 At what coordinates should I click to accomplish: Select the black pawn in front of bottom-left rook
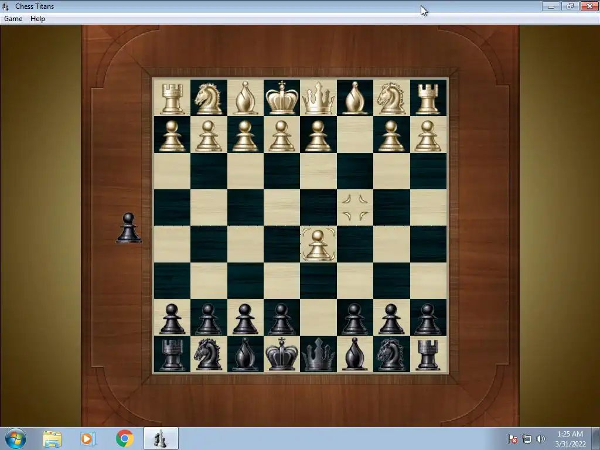coord(172,319)
